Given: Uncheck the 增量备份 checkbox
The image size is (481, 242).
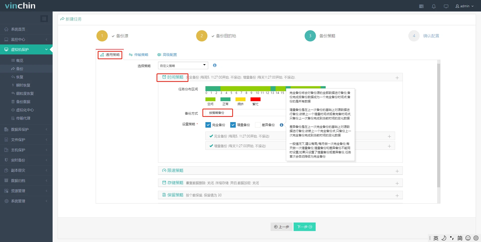Looking at the screenshot, I should 233,125.
